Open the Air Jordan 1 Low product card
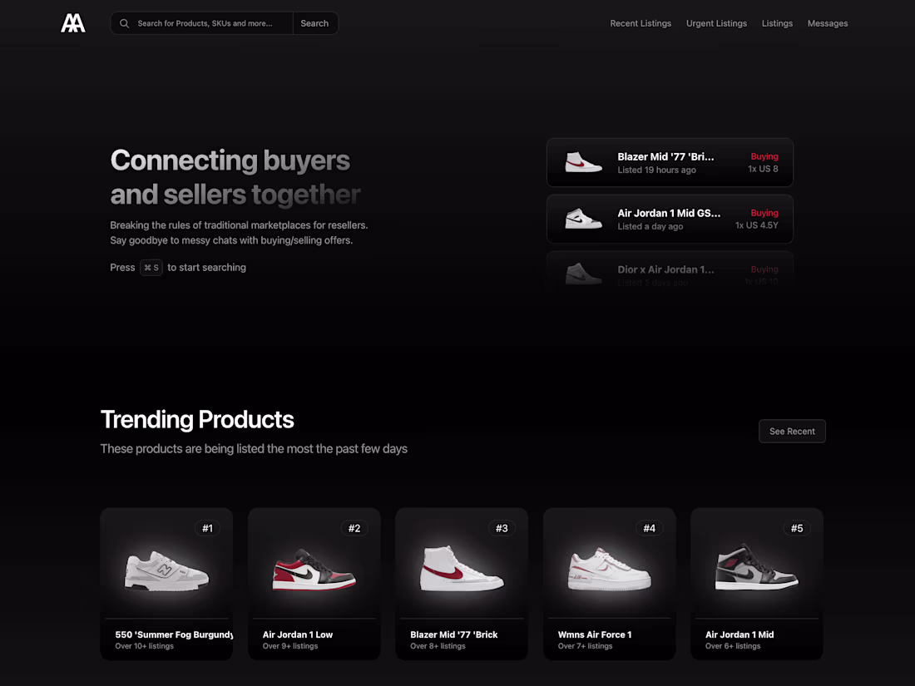The width and height of the screenshot is (915, 686). tap(314, 582)
